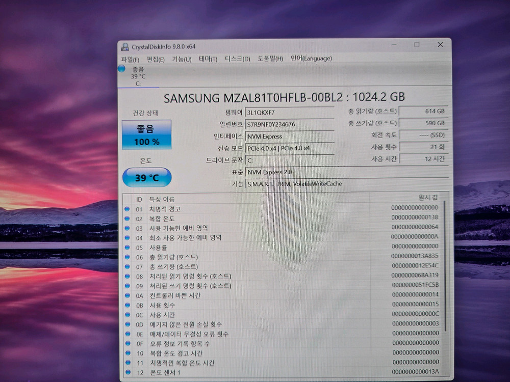Click the blue indicator beside 사용률

coord(127,248)
